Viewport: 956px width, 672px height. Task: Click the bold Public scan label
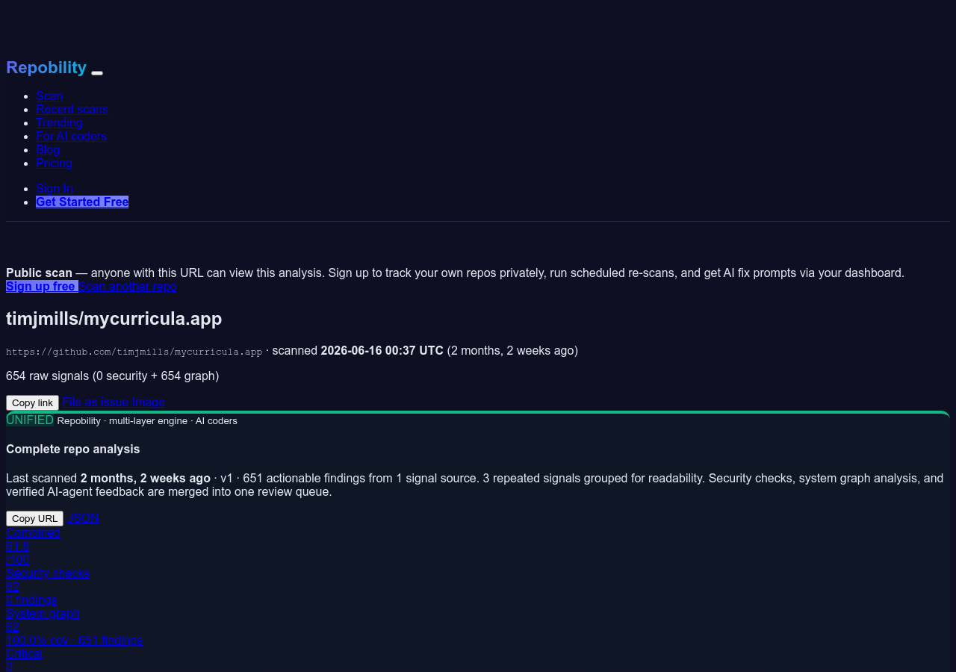point(39,273)
